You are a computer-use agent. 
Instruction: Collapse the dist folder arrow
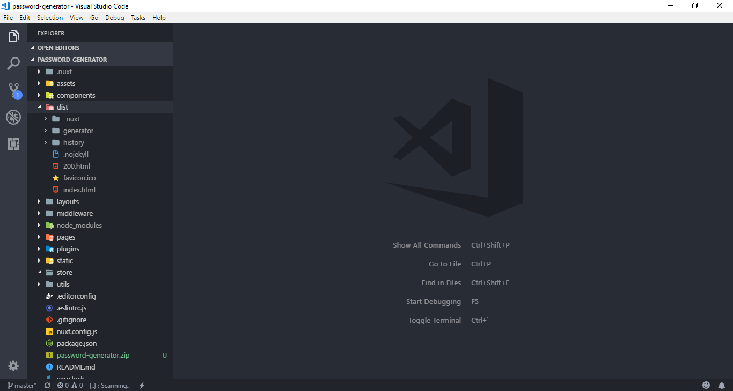39,107
